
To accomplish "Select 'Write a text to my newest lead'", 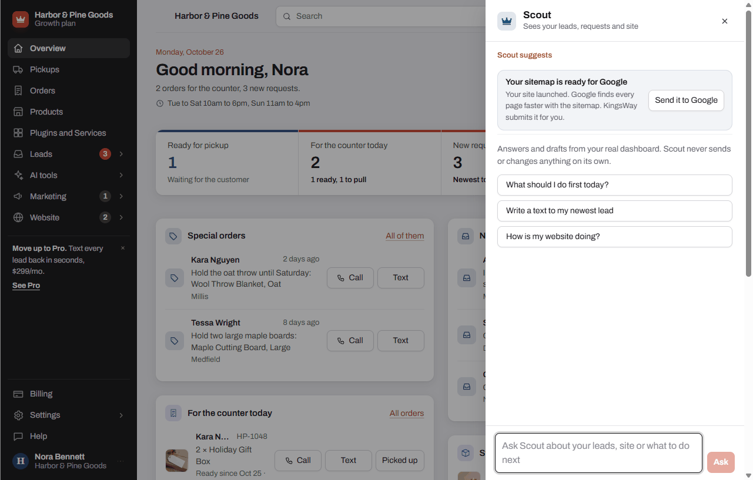I will tap(615, 211).
